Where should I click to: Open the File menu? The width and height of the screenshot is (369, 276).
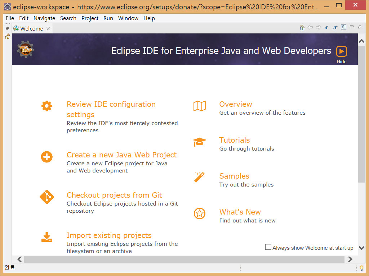point(10,18)
